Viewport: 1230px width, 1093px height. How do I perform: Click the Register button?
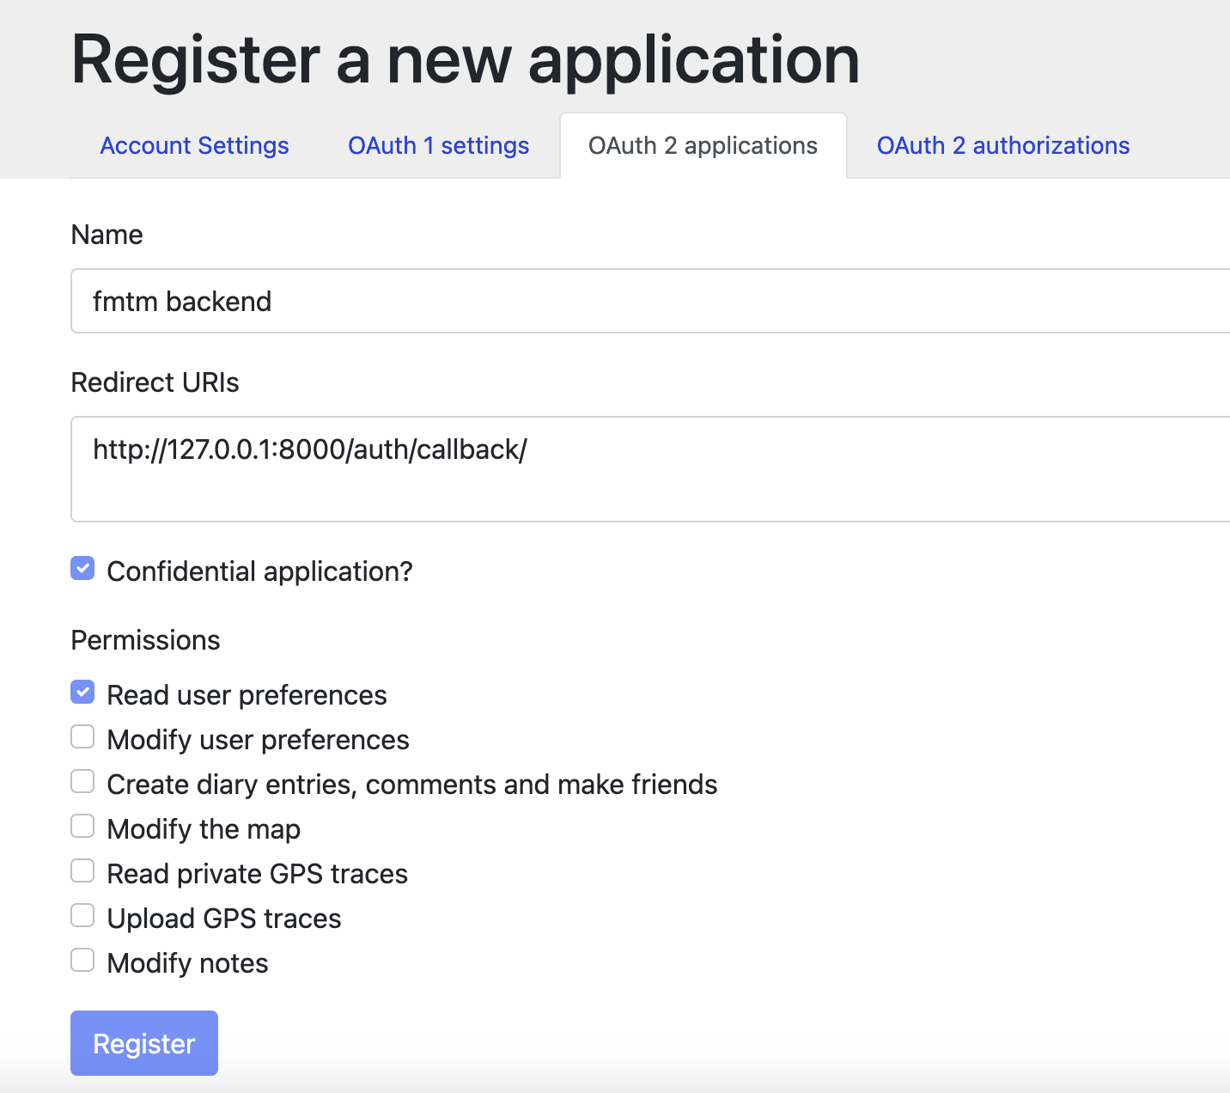point(144,1043)
